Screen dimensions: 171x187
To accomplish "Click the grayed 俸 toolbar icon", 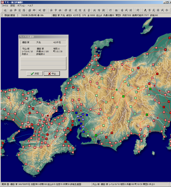I will coord(15,11).
